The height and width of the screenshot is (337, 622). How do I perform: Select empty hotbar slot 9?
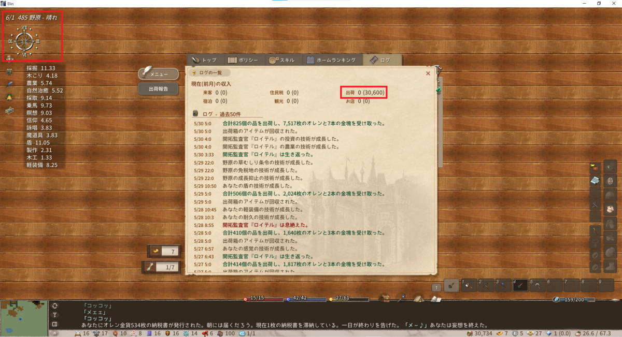[x=606, y=284]
